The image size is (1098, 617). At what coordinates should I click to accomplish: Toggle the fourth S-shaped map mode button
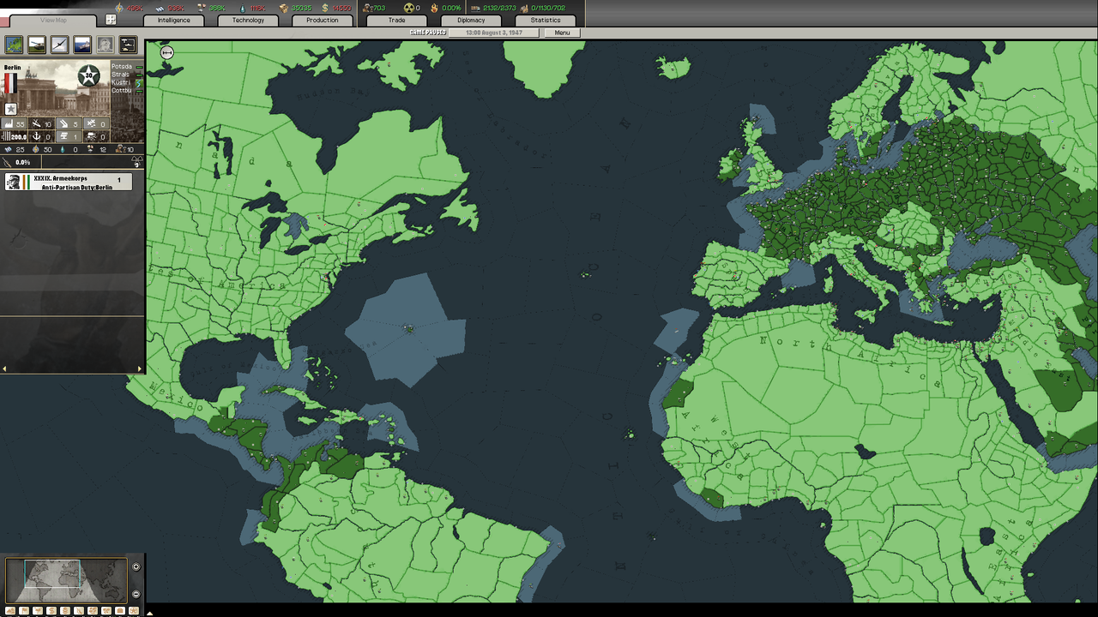(x=51, y=611)
